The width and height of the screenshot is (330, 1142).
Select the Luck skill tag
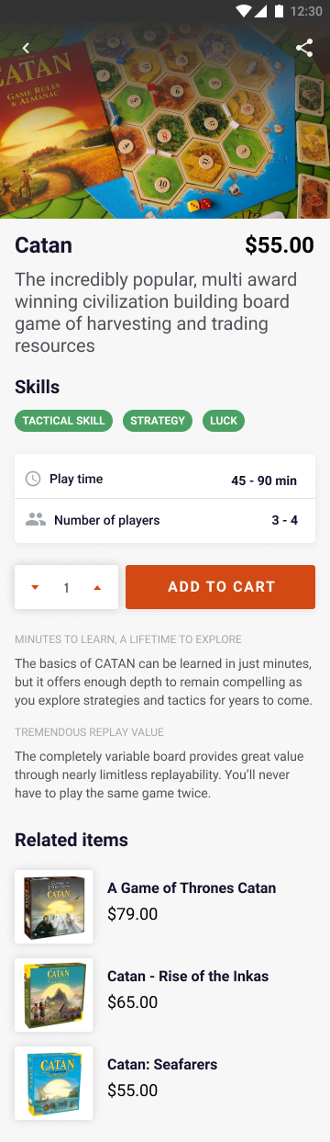tap(224, 421)
